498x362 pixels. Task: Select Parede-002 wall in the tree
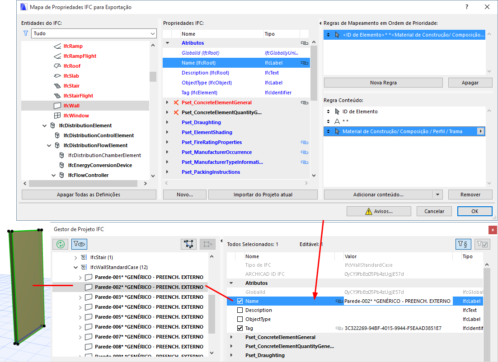(130, 287)
